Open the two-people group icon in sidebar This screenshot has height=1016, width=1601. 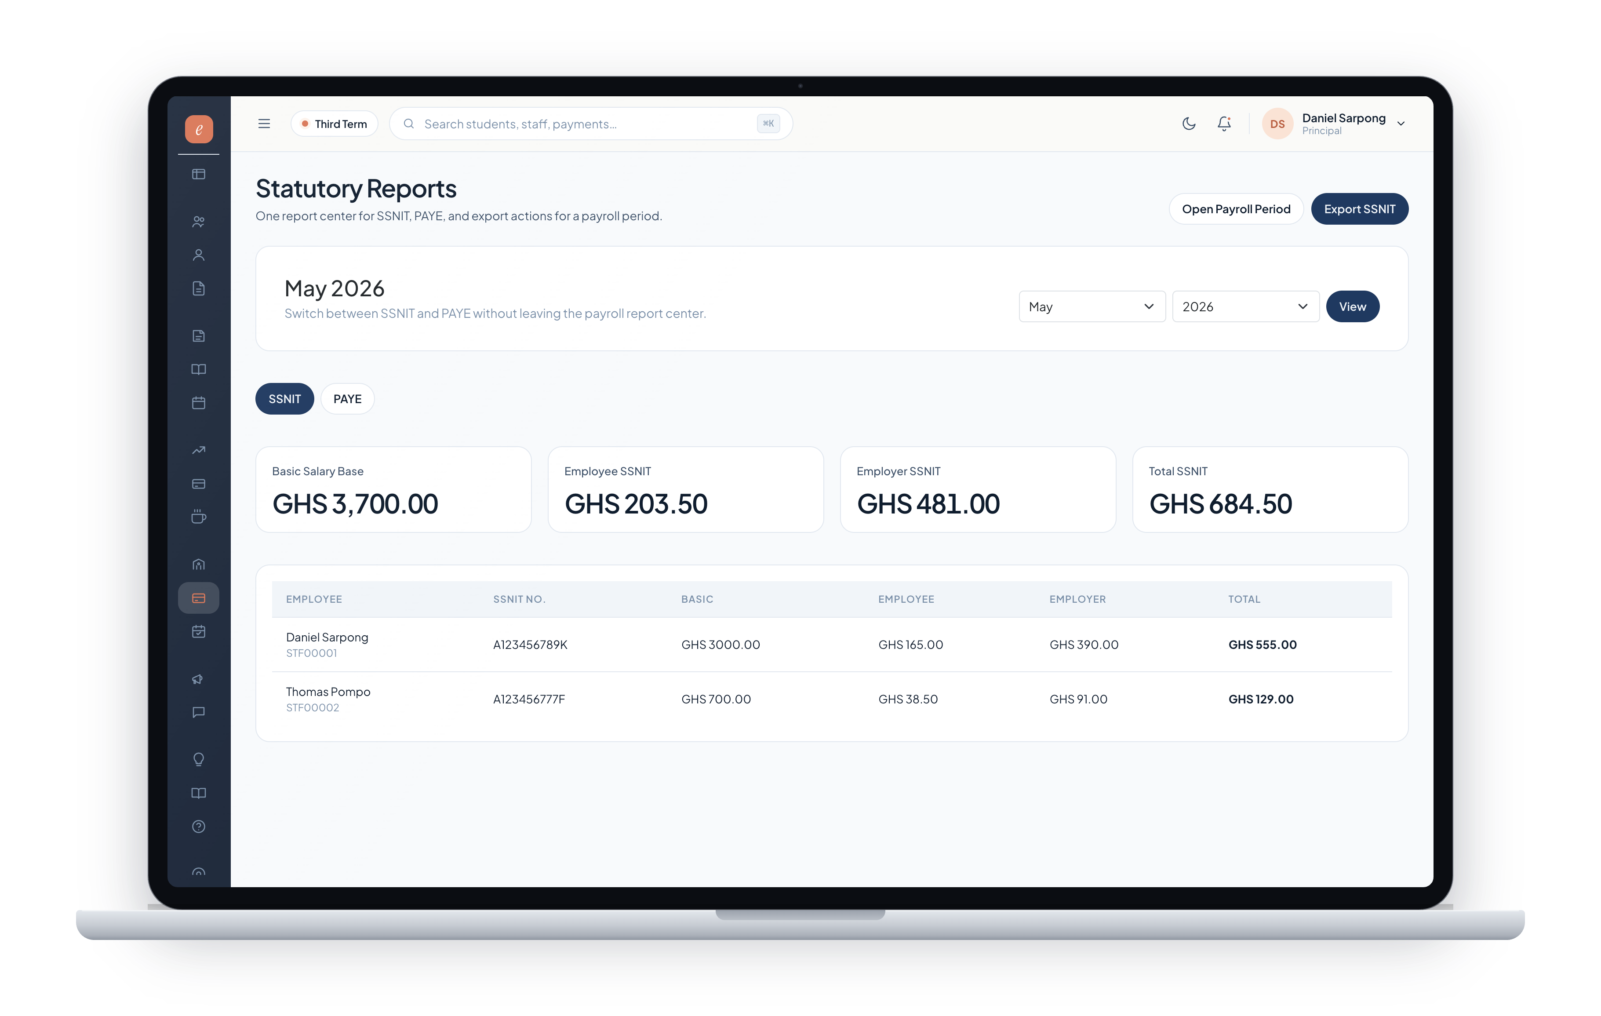[199, 222]
